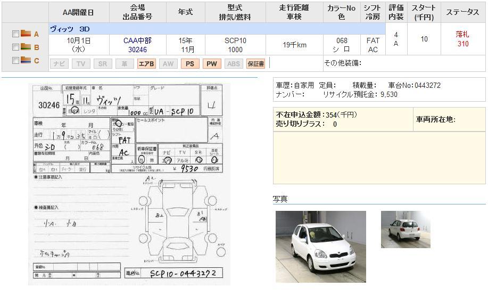Image resolution: width=488 pixels, height=295 pixels.
Task: Click the 革 leather seat badge
Action: [125, 63]
